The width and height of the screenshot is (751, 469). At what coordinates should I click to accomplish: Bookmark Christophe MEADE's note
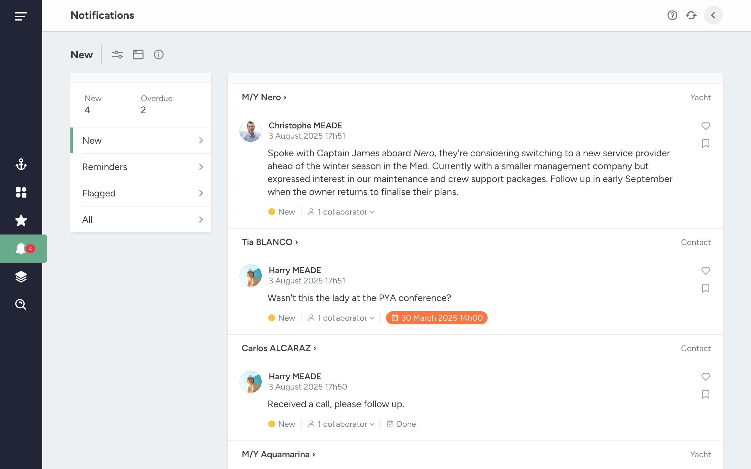point(706,144)
